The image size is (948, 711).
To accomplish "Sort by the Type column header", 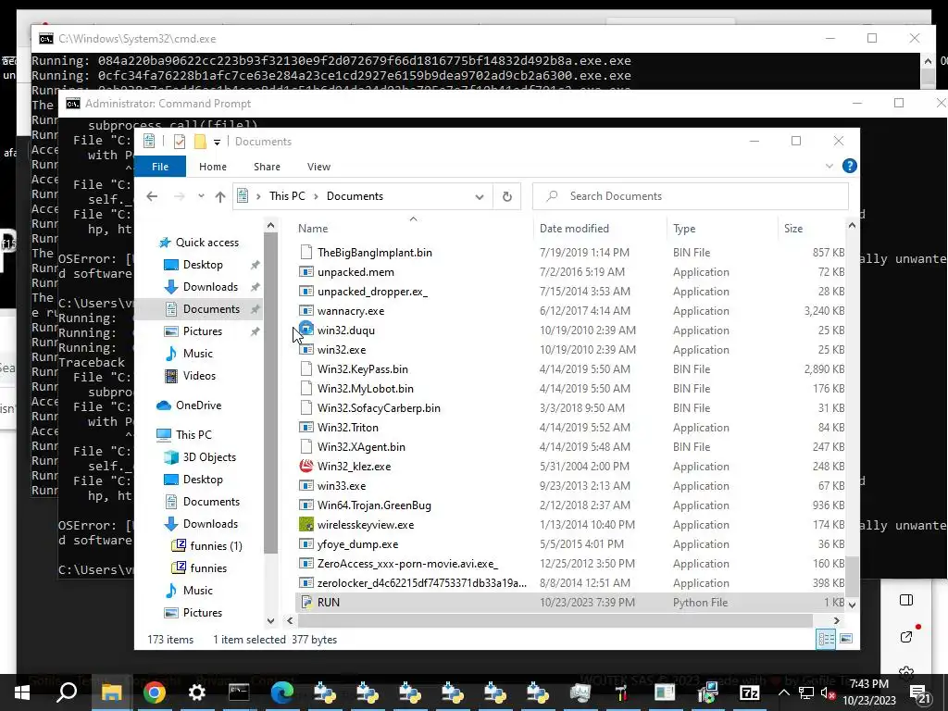I will click(684, 229).
